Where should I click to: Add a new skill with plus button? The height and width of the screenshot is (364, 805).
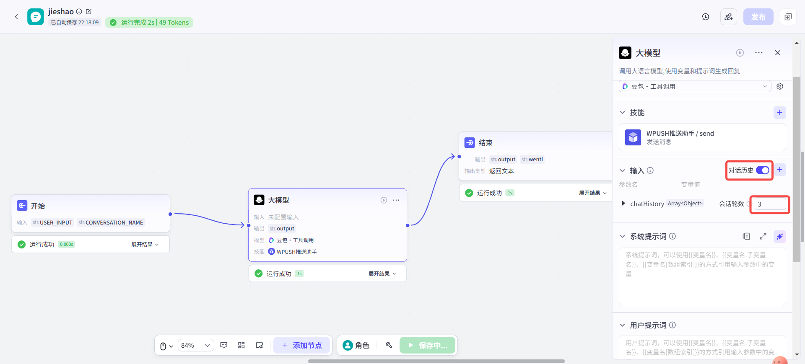pyautogui.click(x=779, y=113)
